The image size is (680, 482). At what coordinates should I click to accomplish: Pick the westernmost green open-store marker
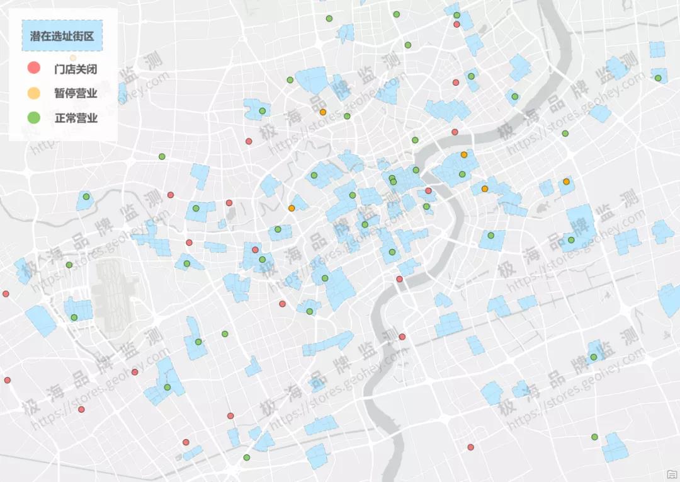click(69, 265)
